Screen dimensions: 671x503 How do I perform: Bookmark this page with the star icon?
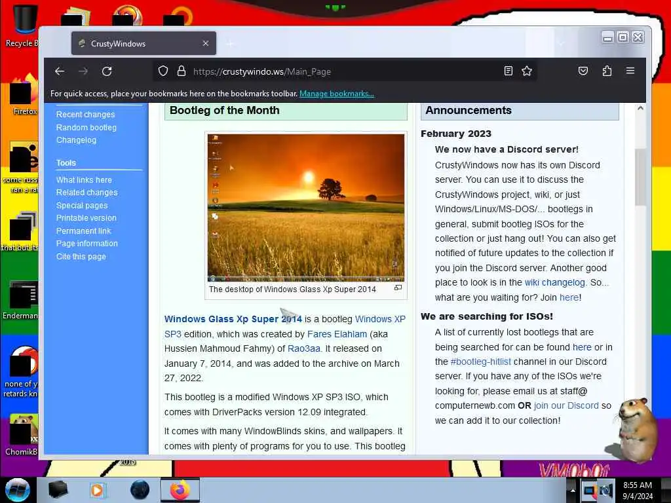(x=527, y=71)
